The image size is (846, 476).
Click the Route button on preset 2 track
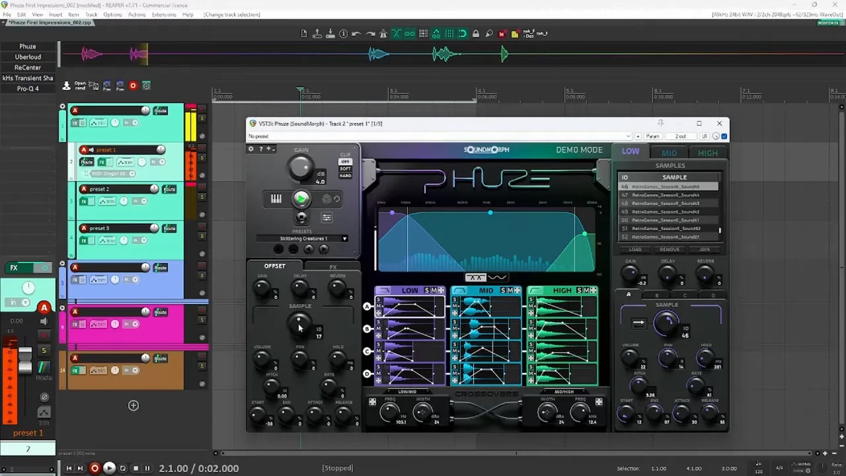[170, 189]
